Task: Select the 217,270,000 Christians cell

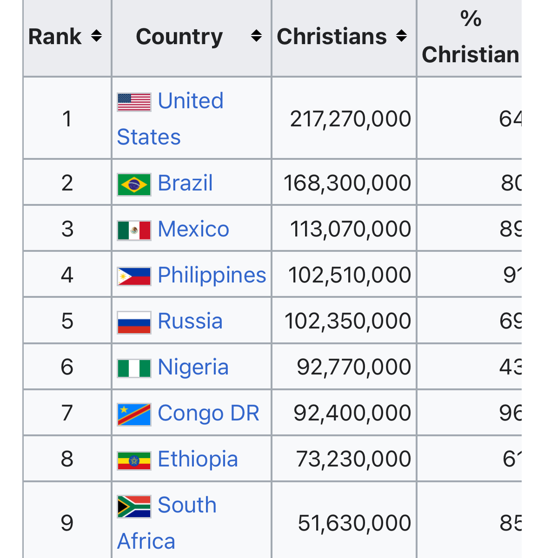Action: 350,119
